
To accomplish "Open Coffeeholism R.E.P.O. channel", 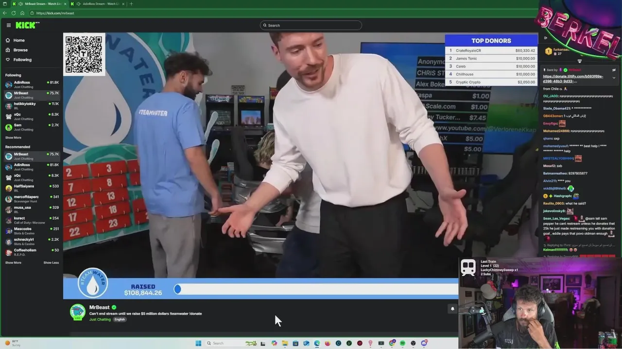I will click(x=32, y=252).
